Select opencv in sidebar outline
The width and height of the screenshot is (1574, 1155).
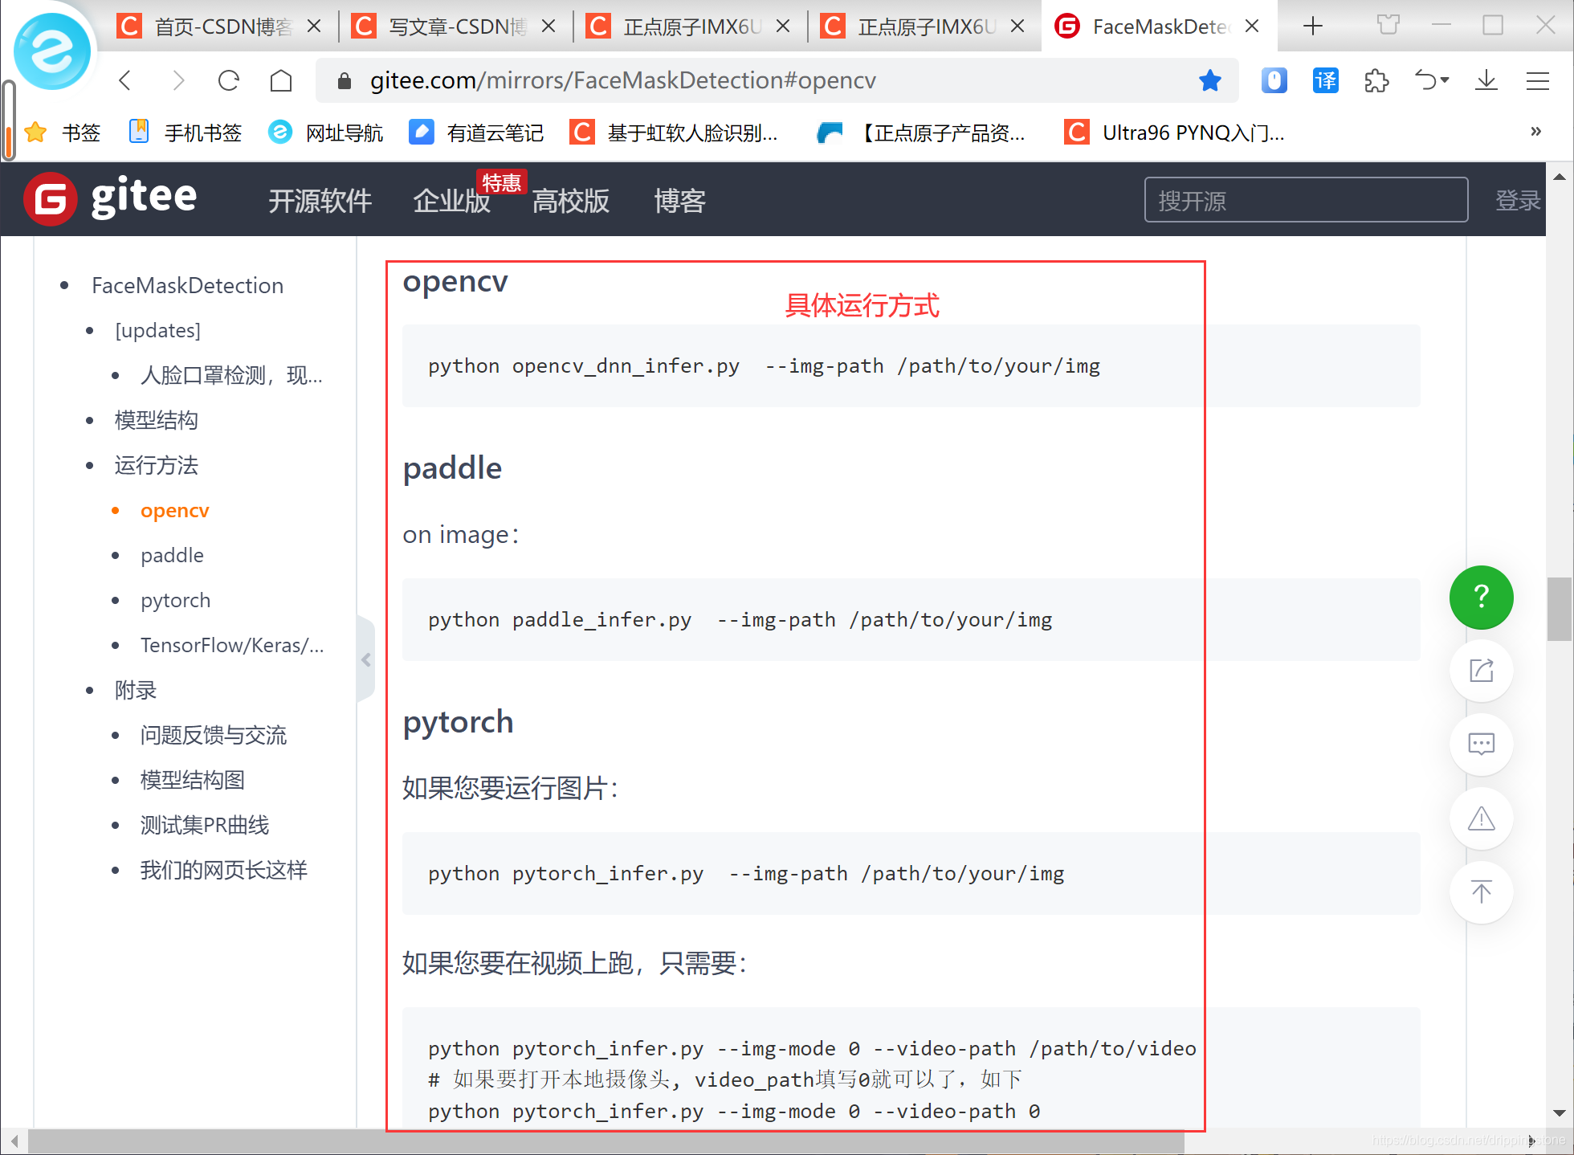[174, 510]
